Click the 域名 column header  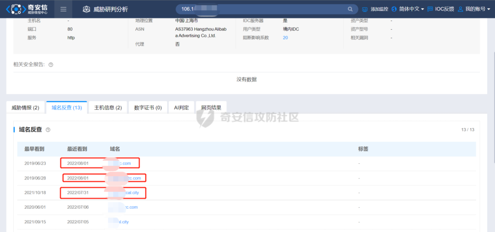pyautogui.click(x=115, y=149)
